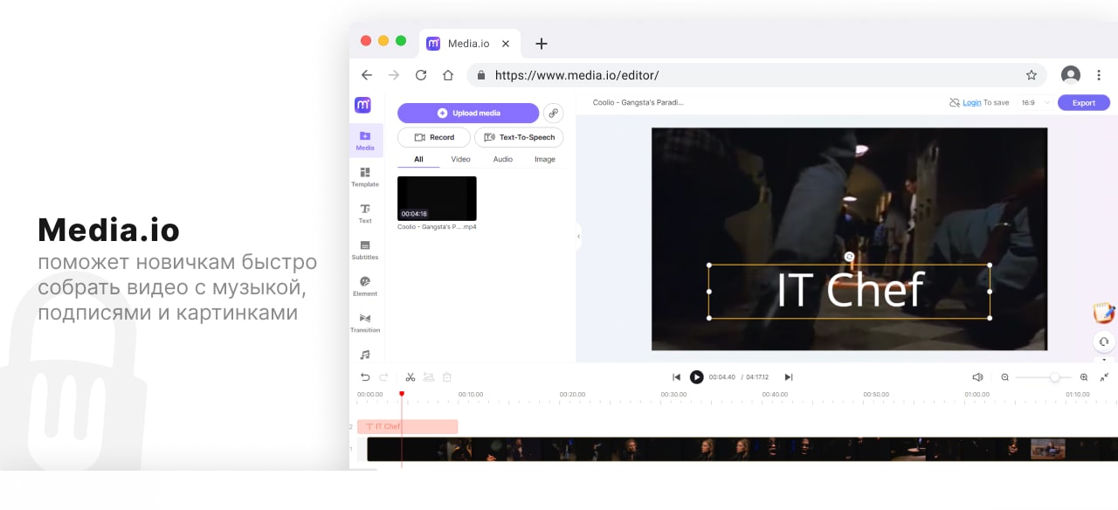Mute the audio with speaker icon

[977, 377]
